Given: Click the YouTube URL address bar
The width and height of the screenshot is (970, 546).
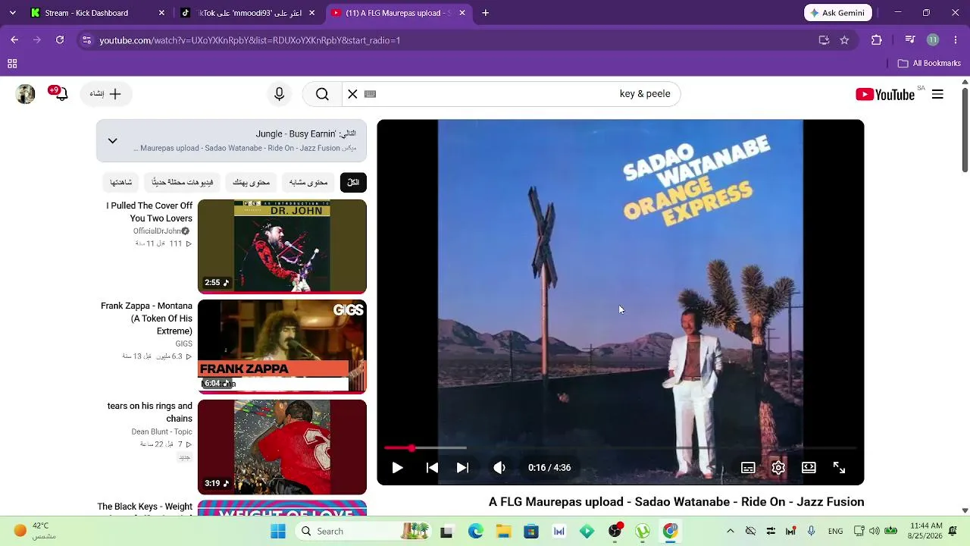Looking at the screenshot, I should 455,40.
